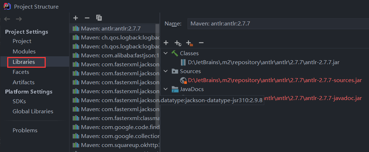The height and width of the screenshot is (152, 369).
Task: Select Maven: com.alibaba:fastjson library
Action: [x=115, y=56]
